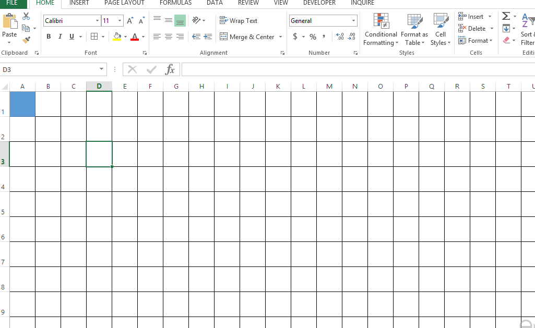Toggle the highlighted Bottom Align icon
Image resolution: width=535 pixels, height=328 pixels.
pos(180,20)
